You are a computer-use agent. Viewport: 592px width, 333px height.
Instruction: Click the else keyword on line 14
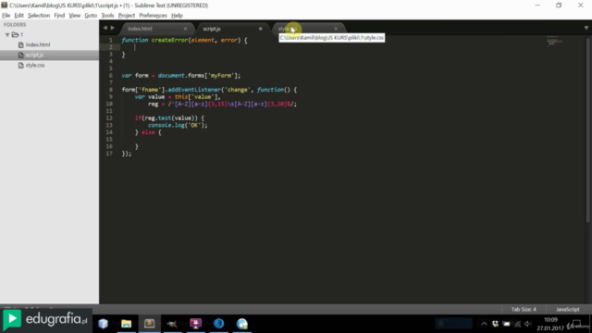(148, 132)
